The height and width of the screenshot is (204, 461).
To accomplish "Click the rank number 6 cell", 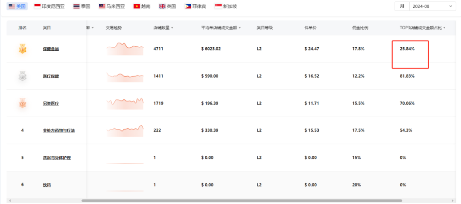I will tap(22, 185).
